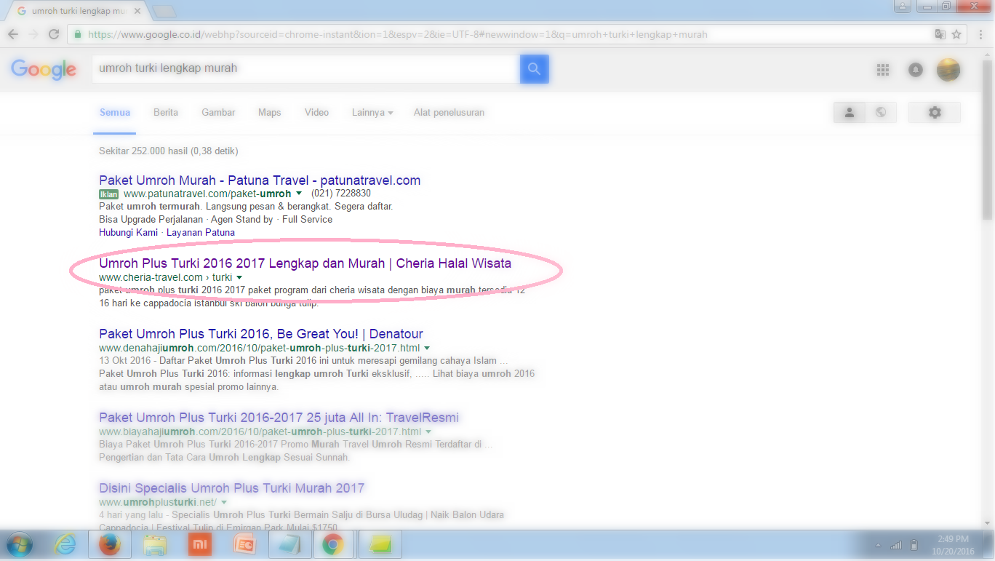The image size is (995, 561).
Task: Click the blue Google search button
Action: [534, 69]
